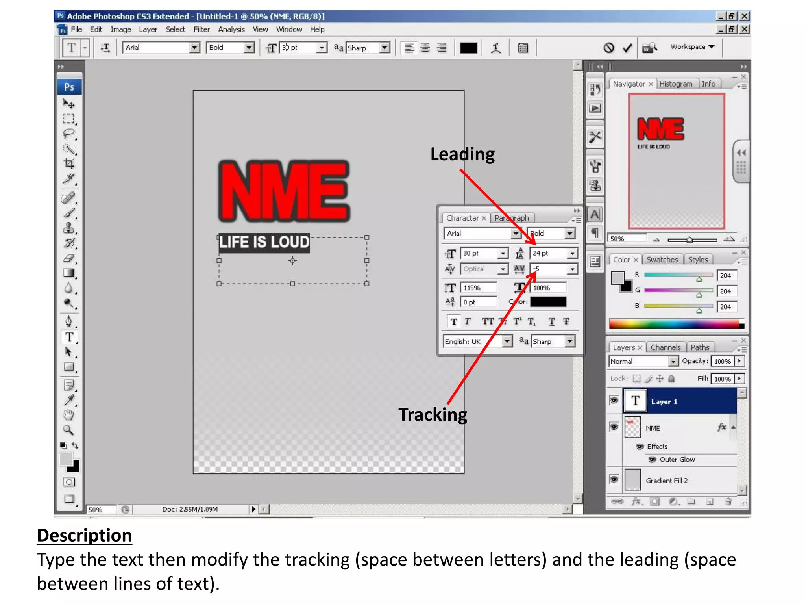Screen dimensions: 806x605
Task: Select the Zoom tool
Action: pyautogui.click(x=69, y=430)
